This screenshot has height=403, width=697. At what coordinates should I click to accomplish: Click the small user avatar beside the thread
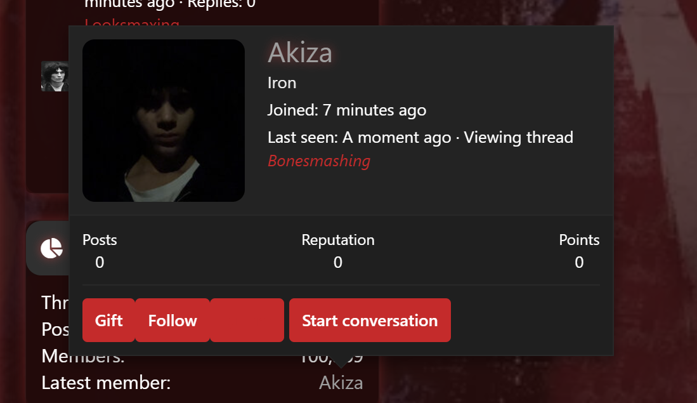(55, 76)
